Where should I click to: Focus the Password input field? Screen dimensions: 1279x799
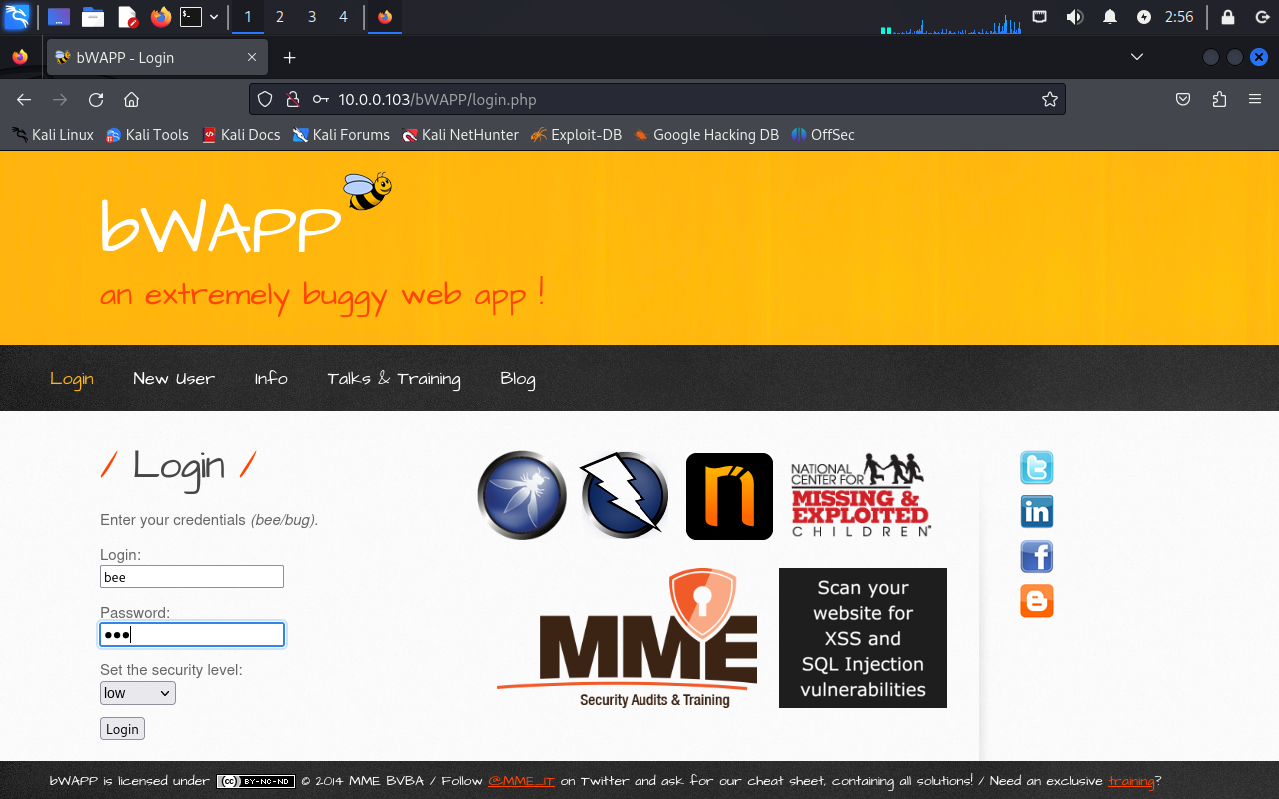pyautogui.click(x=192, y=635)
